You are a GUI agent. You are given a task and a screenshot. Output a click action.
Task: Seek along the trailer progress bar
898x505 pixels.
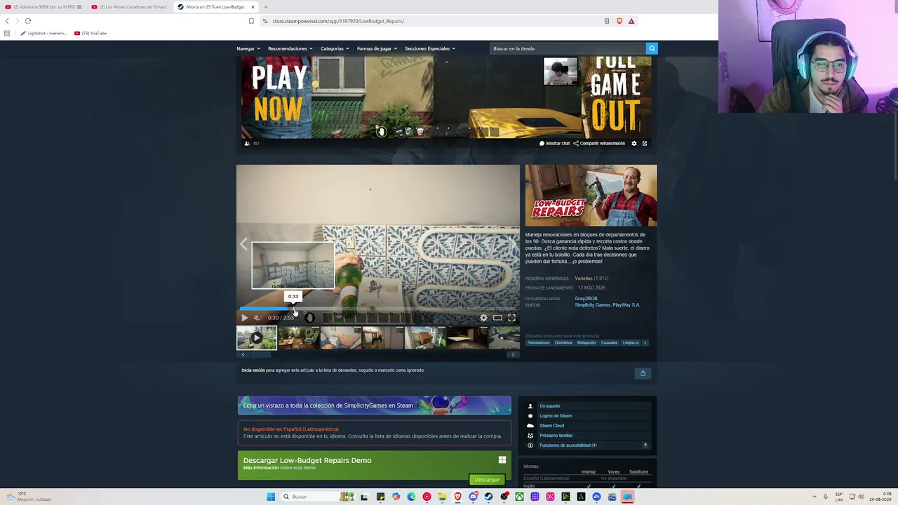(x=378, y=308)
